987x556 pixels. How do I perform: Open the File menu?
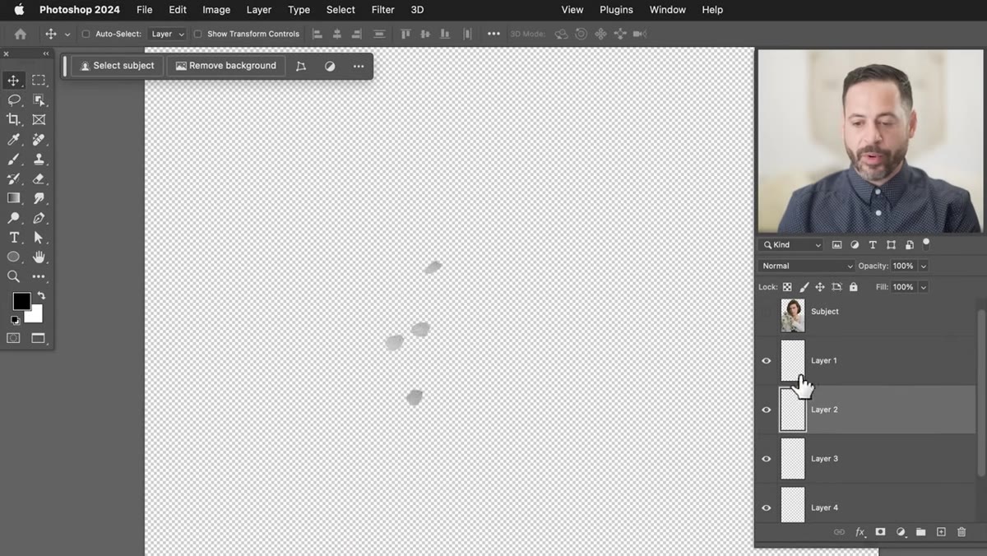(145, 10)
